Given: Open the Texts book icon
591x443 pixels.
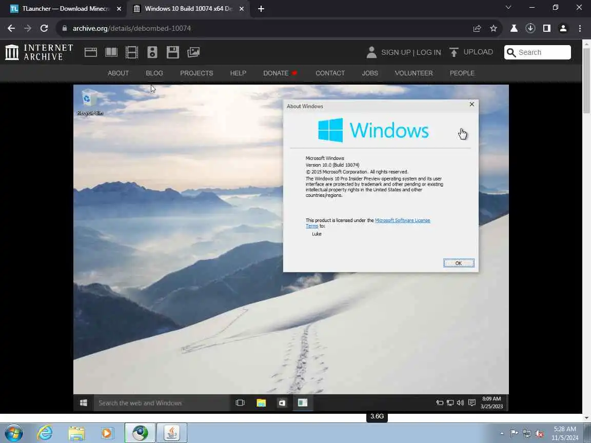Looking at the screenshot, I should [111, 52].
